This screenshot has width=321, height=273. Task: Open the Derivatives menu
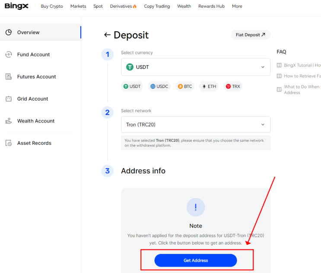click(123, 6)
